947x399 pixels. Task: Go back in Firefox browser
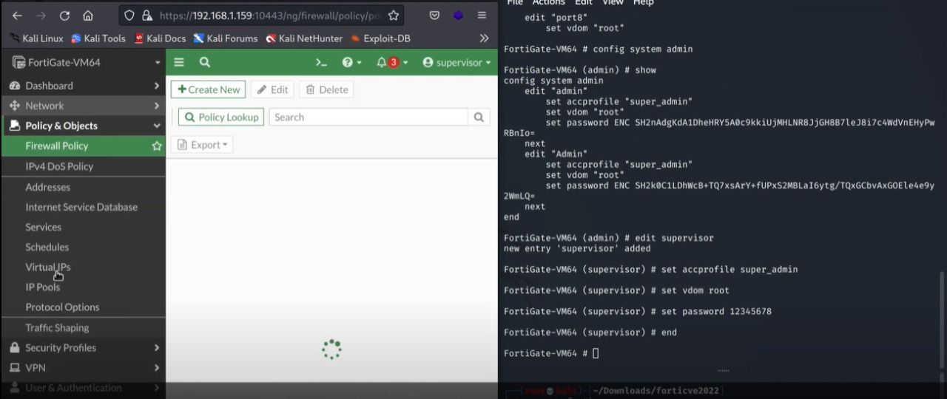click(x=17, y=16)
